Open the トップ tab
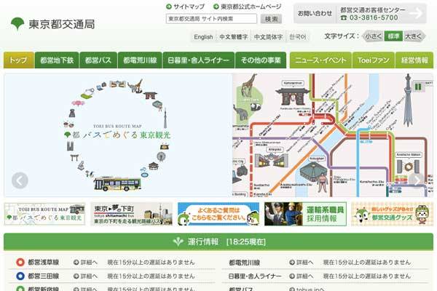Image resolution: width=437 pixels, height=291 pixels. click(19, 60)
